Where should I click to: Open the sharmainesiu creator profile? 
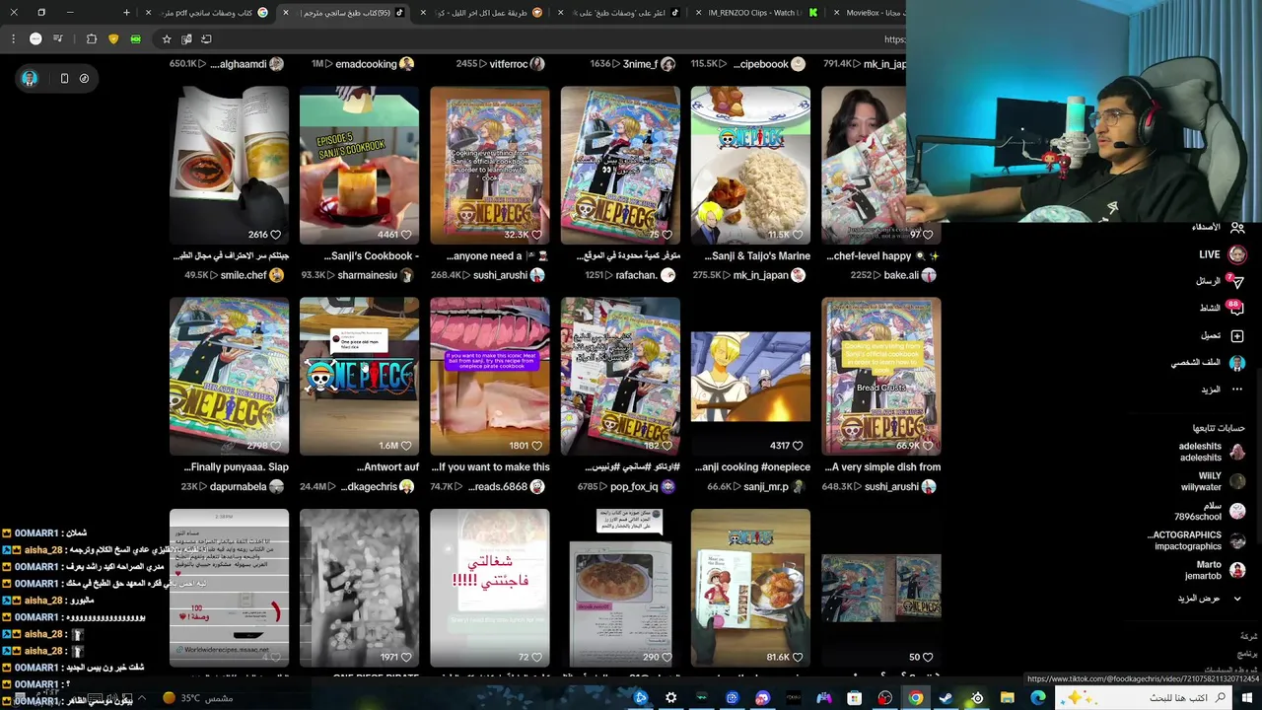(376, 275)
